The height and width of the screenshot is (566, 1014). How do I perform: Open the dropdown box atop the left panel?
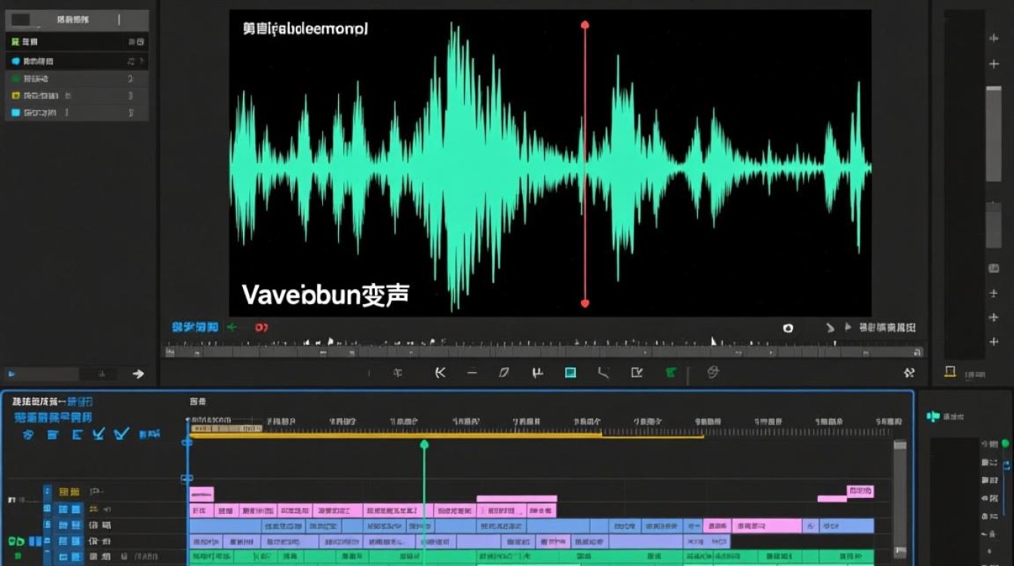coord(76,20)
